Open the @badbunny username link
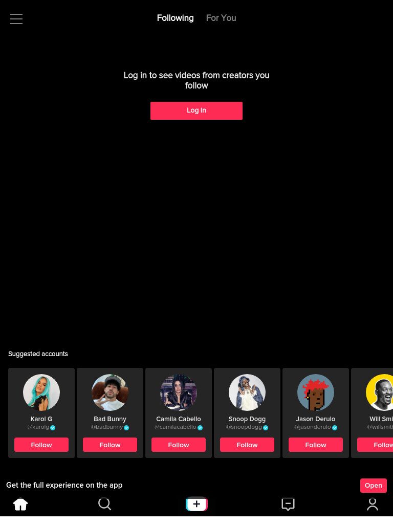 (107, 427)
